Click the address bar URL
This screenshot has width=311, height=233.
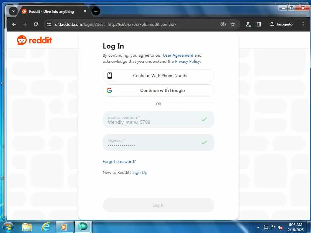tap(116, 24)
